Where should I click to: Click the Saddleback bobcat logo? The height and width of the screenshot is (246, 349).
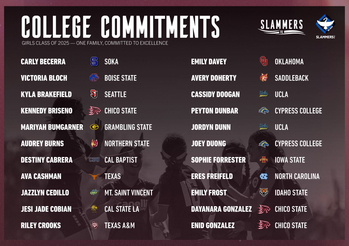click(264, 78)
